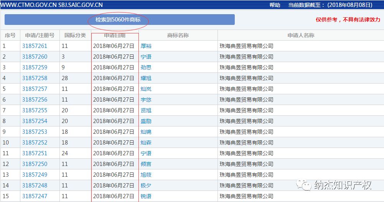Image resolution: width=384 pixels, height=202 pixels.
Task: Click the 检索到5060件商标 result banner
Action: pyautogui.click(x=120, y=20)
